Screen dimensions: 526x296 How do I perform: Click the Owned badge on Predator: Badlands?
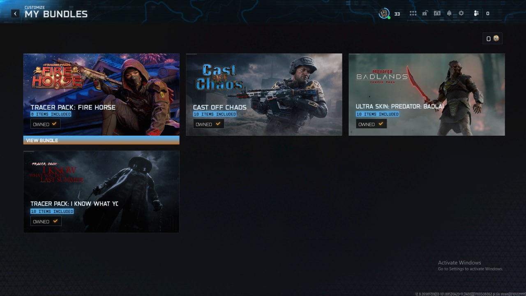371,124
